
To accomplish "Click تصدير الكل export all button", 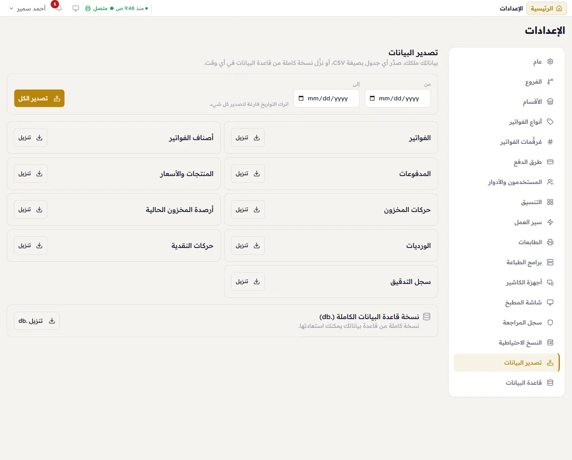I will coord(39,98).
